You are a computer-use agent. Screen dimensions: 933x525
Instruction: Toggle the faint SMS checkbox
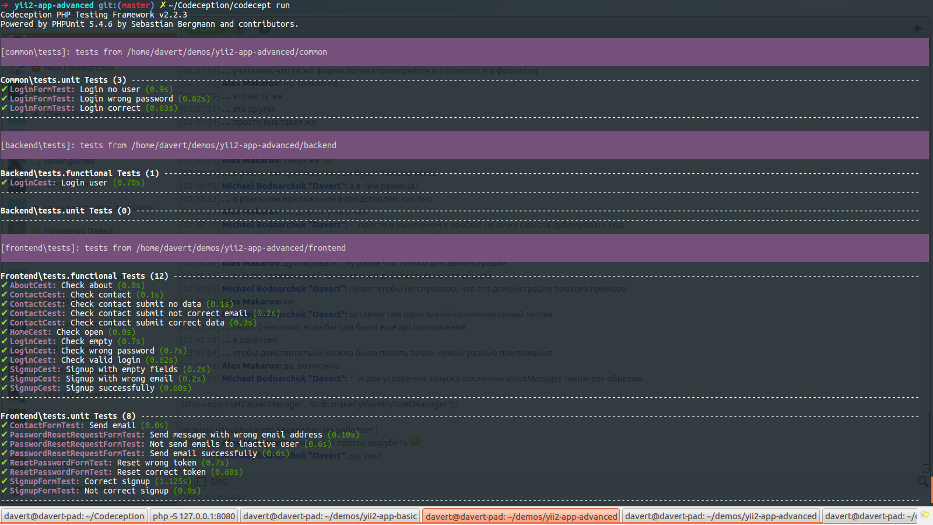202,482
